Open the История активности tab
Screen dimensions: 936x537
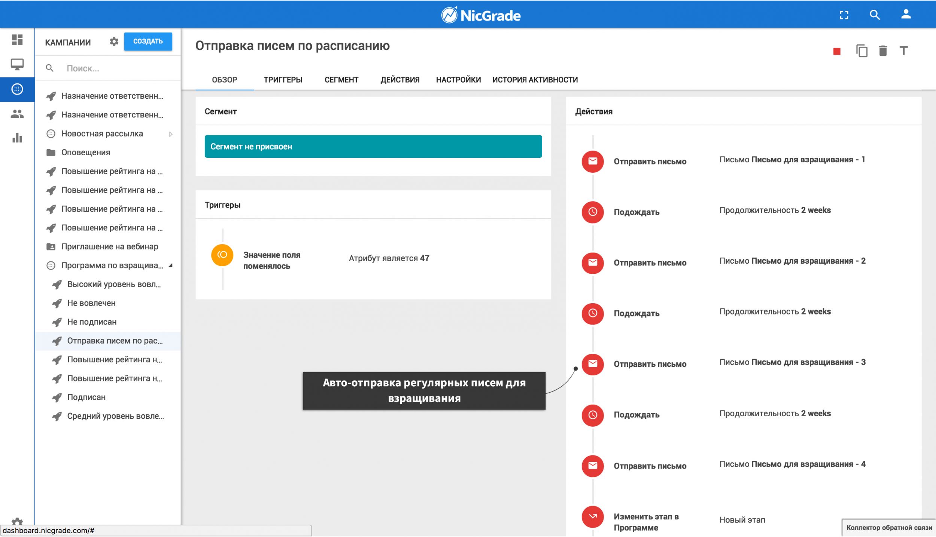pyautogui.click(x=535, y=80)
